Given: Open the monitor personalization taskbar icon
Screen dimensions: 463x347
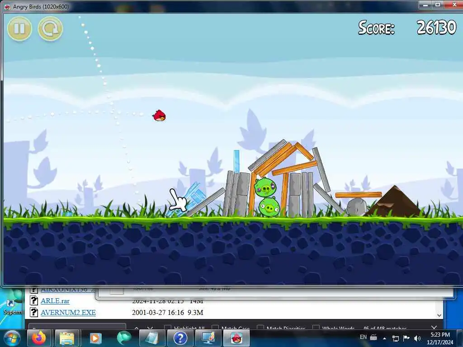Looking at the screenshot, I should click(x=208, y=338).
